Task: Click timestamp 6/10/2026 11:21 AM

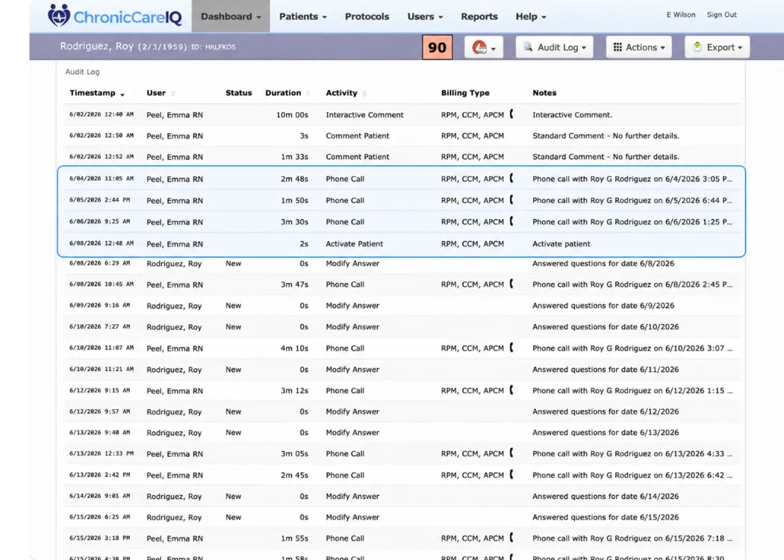Action: coord(102,369)
